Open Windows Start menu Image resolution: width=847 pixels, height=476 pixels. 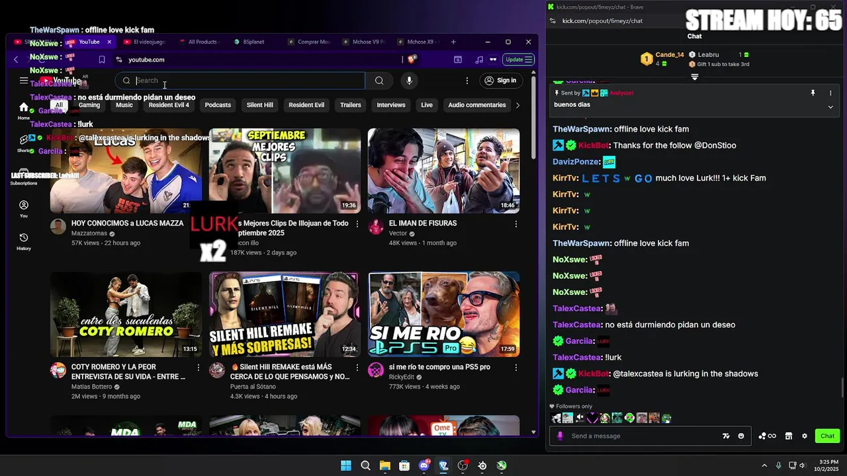coord(346,465)
